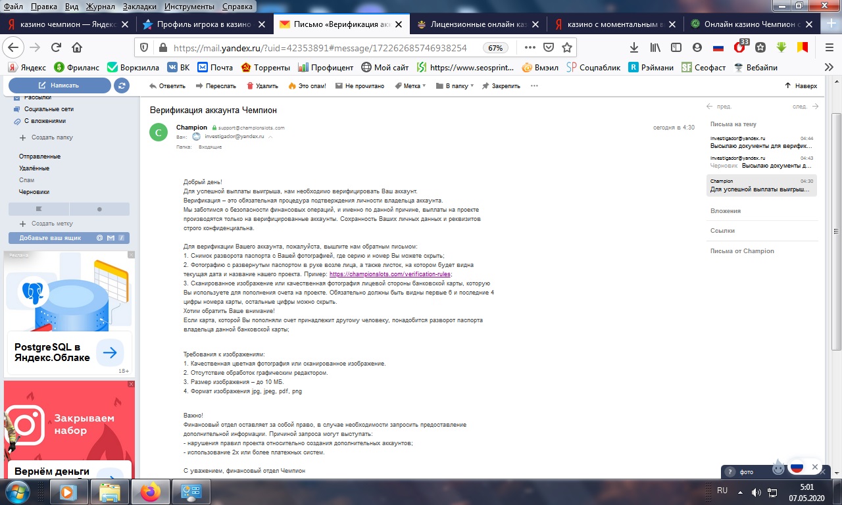Open the championslots.com/verification-rules link
Image resolution: width=842 pixels, height=505 pixels.
[390, 274]
